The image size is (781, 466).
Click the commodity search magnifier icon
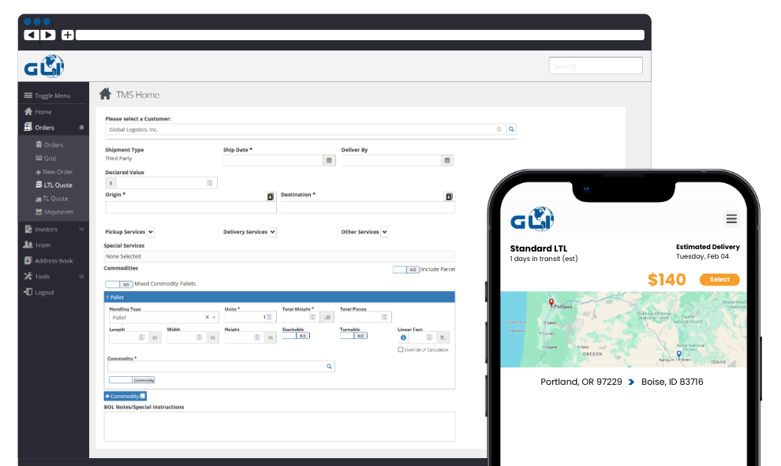(329, 367)
